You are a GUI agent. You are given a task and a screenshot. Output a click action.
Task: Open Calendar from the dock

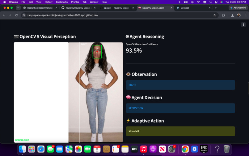(97, 149)
